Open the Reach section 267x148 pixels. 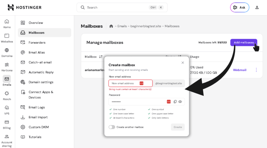coord(7,96)
